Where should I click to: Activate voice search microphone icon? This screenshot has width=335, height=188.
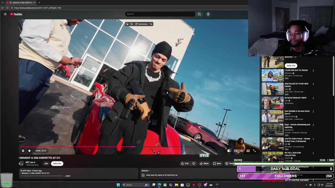point(208,14)
